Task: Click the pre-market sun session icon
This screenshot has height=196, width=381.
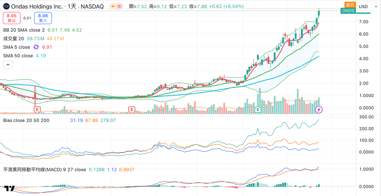Action: point(113,6)
